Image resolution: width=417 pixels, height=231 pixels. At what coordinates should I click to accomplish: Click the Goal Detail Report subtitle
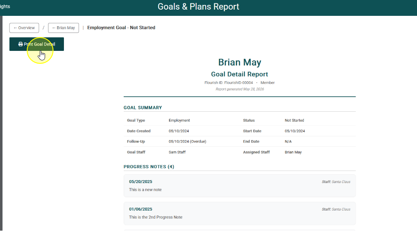pos(239,74)
